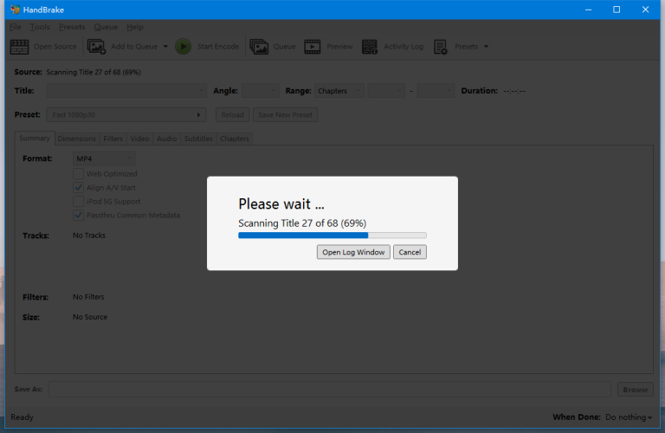Open the Presets menu in menu bar
This screenshot has height=433, width=665.
[72, 27]
